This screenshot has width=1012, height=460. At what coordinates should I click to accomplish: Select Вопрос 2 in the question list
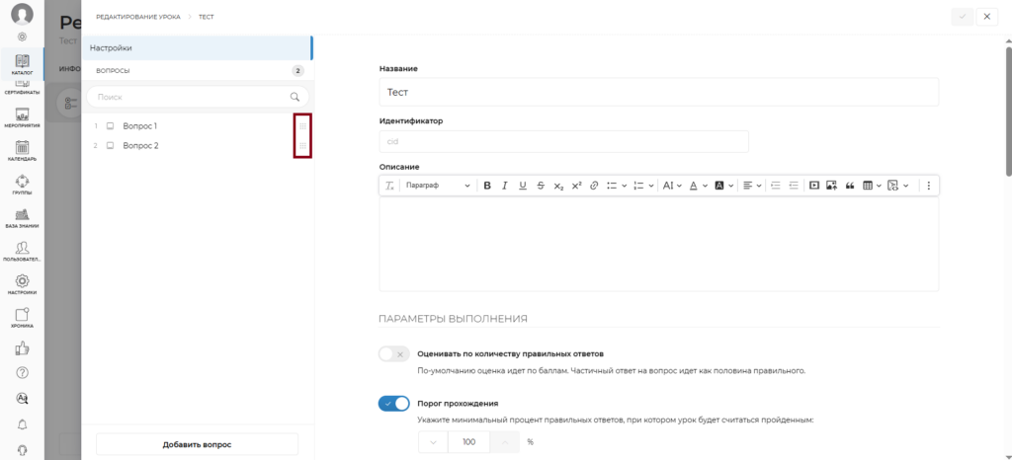click(139, 146)
